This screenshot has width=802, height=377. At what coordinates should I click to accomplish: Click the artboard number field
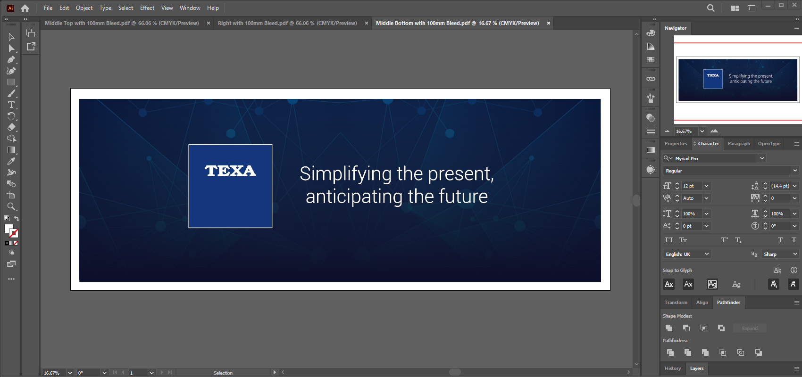click(x=138, y=373)
